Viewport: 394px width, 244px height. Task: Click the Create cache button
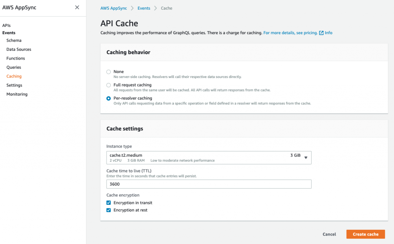(365, 234)
